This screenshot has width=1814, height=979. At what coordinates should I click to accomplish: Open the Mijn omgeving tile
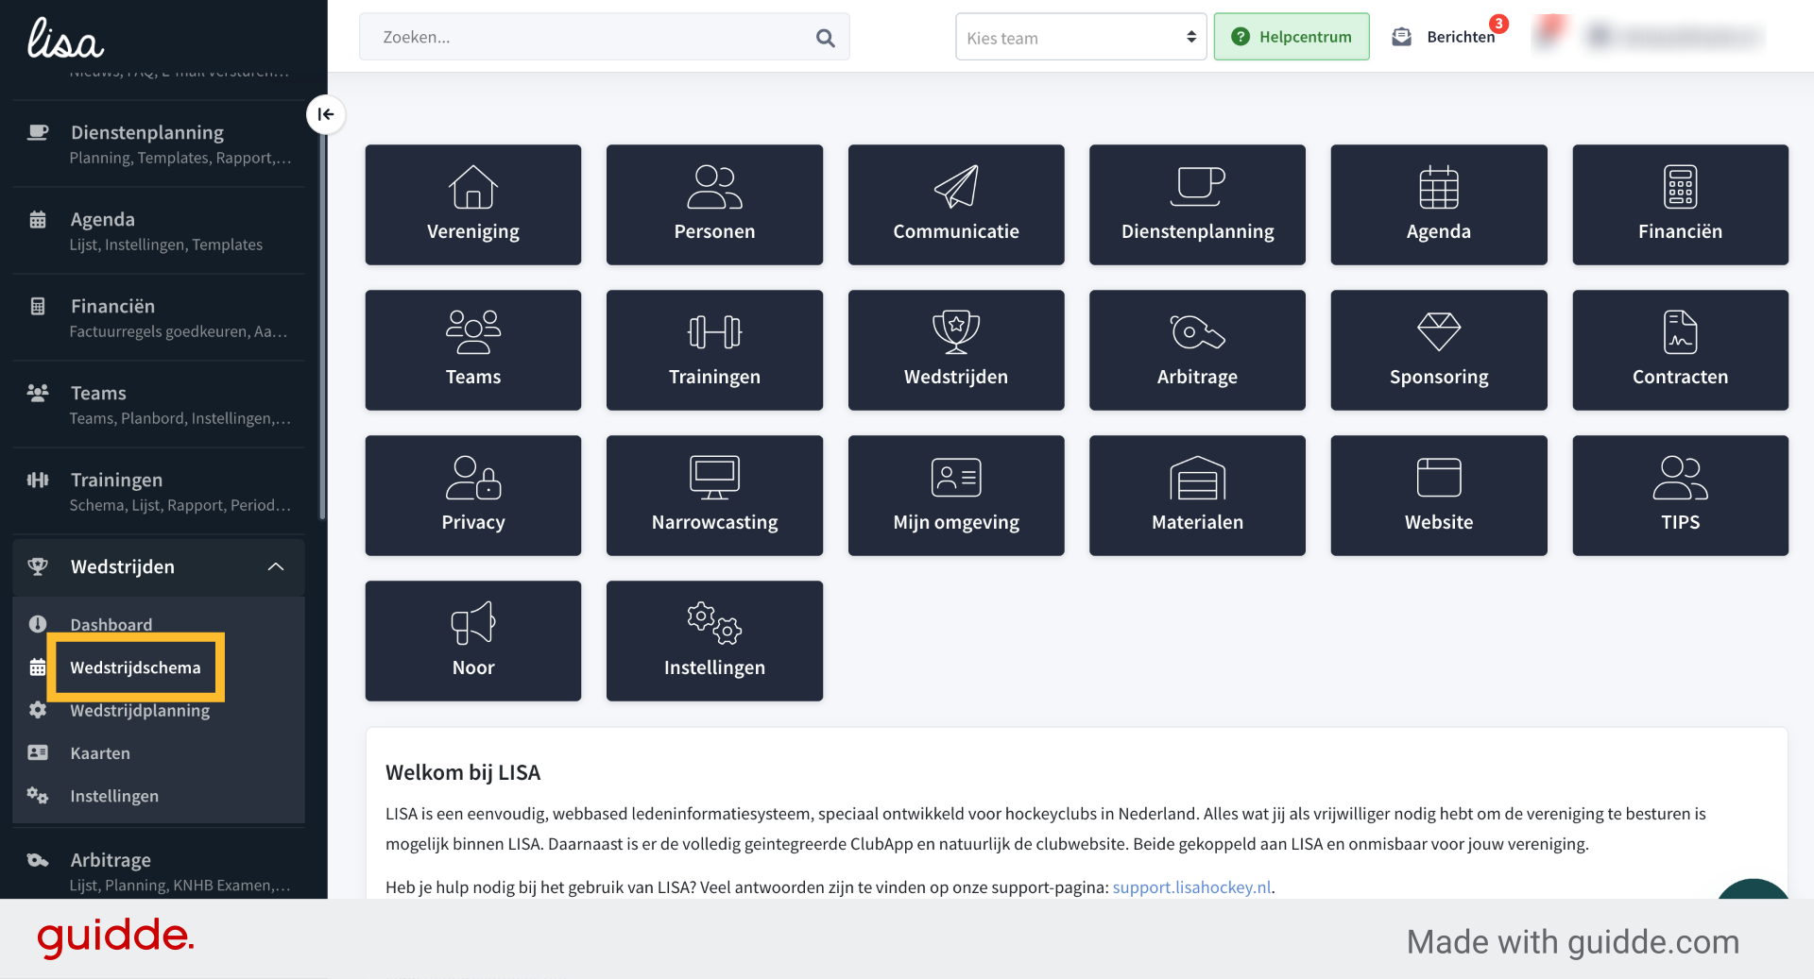coord(956,495)
